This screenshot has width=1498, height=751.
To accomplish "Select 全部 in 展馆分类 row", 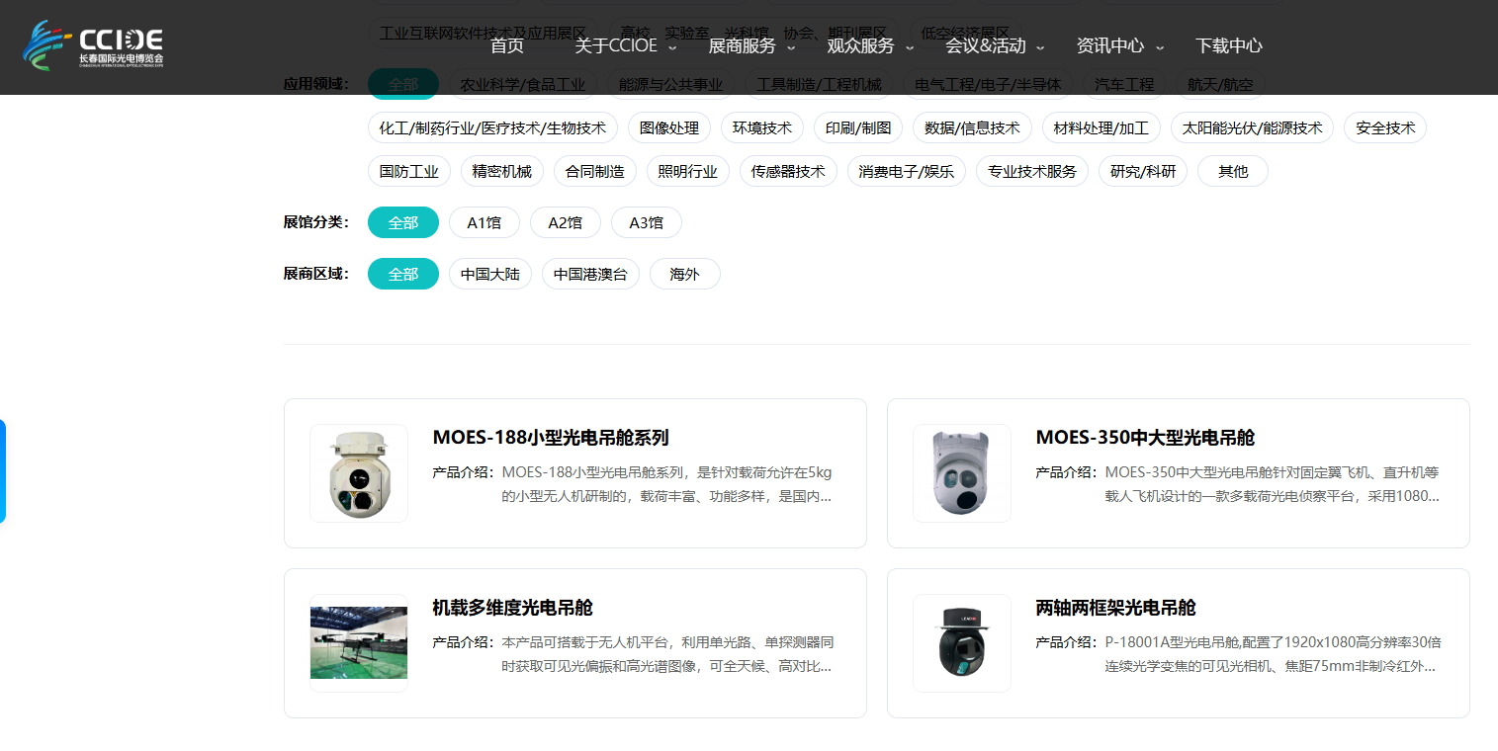I will (402, 222).
